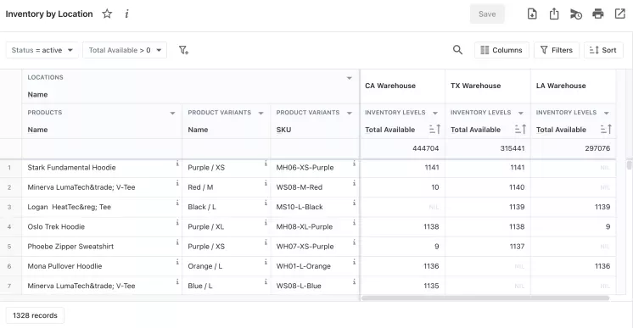Open the Columns button
The height and width of the screenshot is (328, 633).
[501, 50]
